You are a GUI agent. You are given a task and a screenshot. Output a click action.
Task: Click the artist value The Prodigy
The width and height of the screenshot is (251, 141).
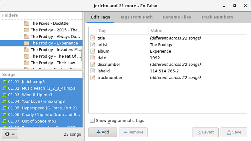pos(161,45)
